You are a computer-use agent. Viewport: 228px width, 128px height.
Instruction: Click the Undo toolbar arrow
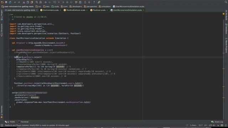pyautogui.click(x=15, y=2)
